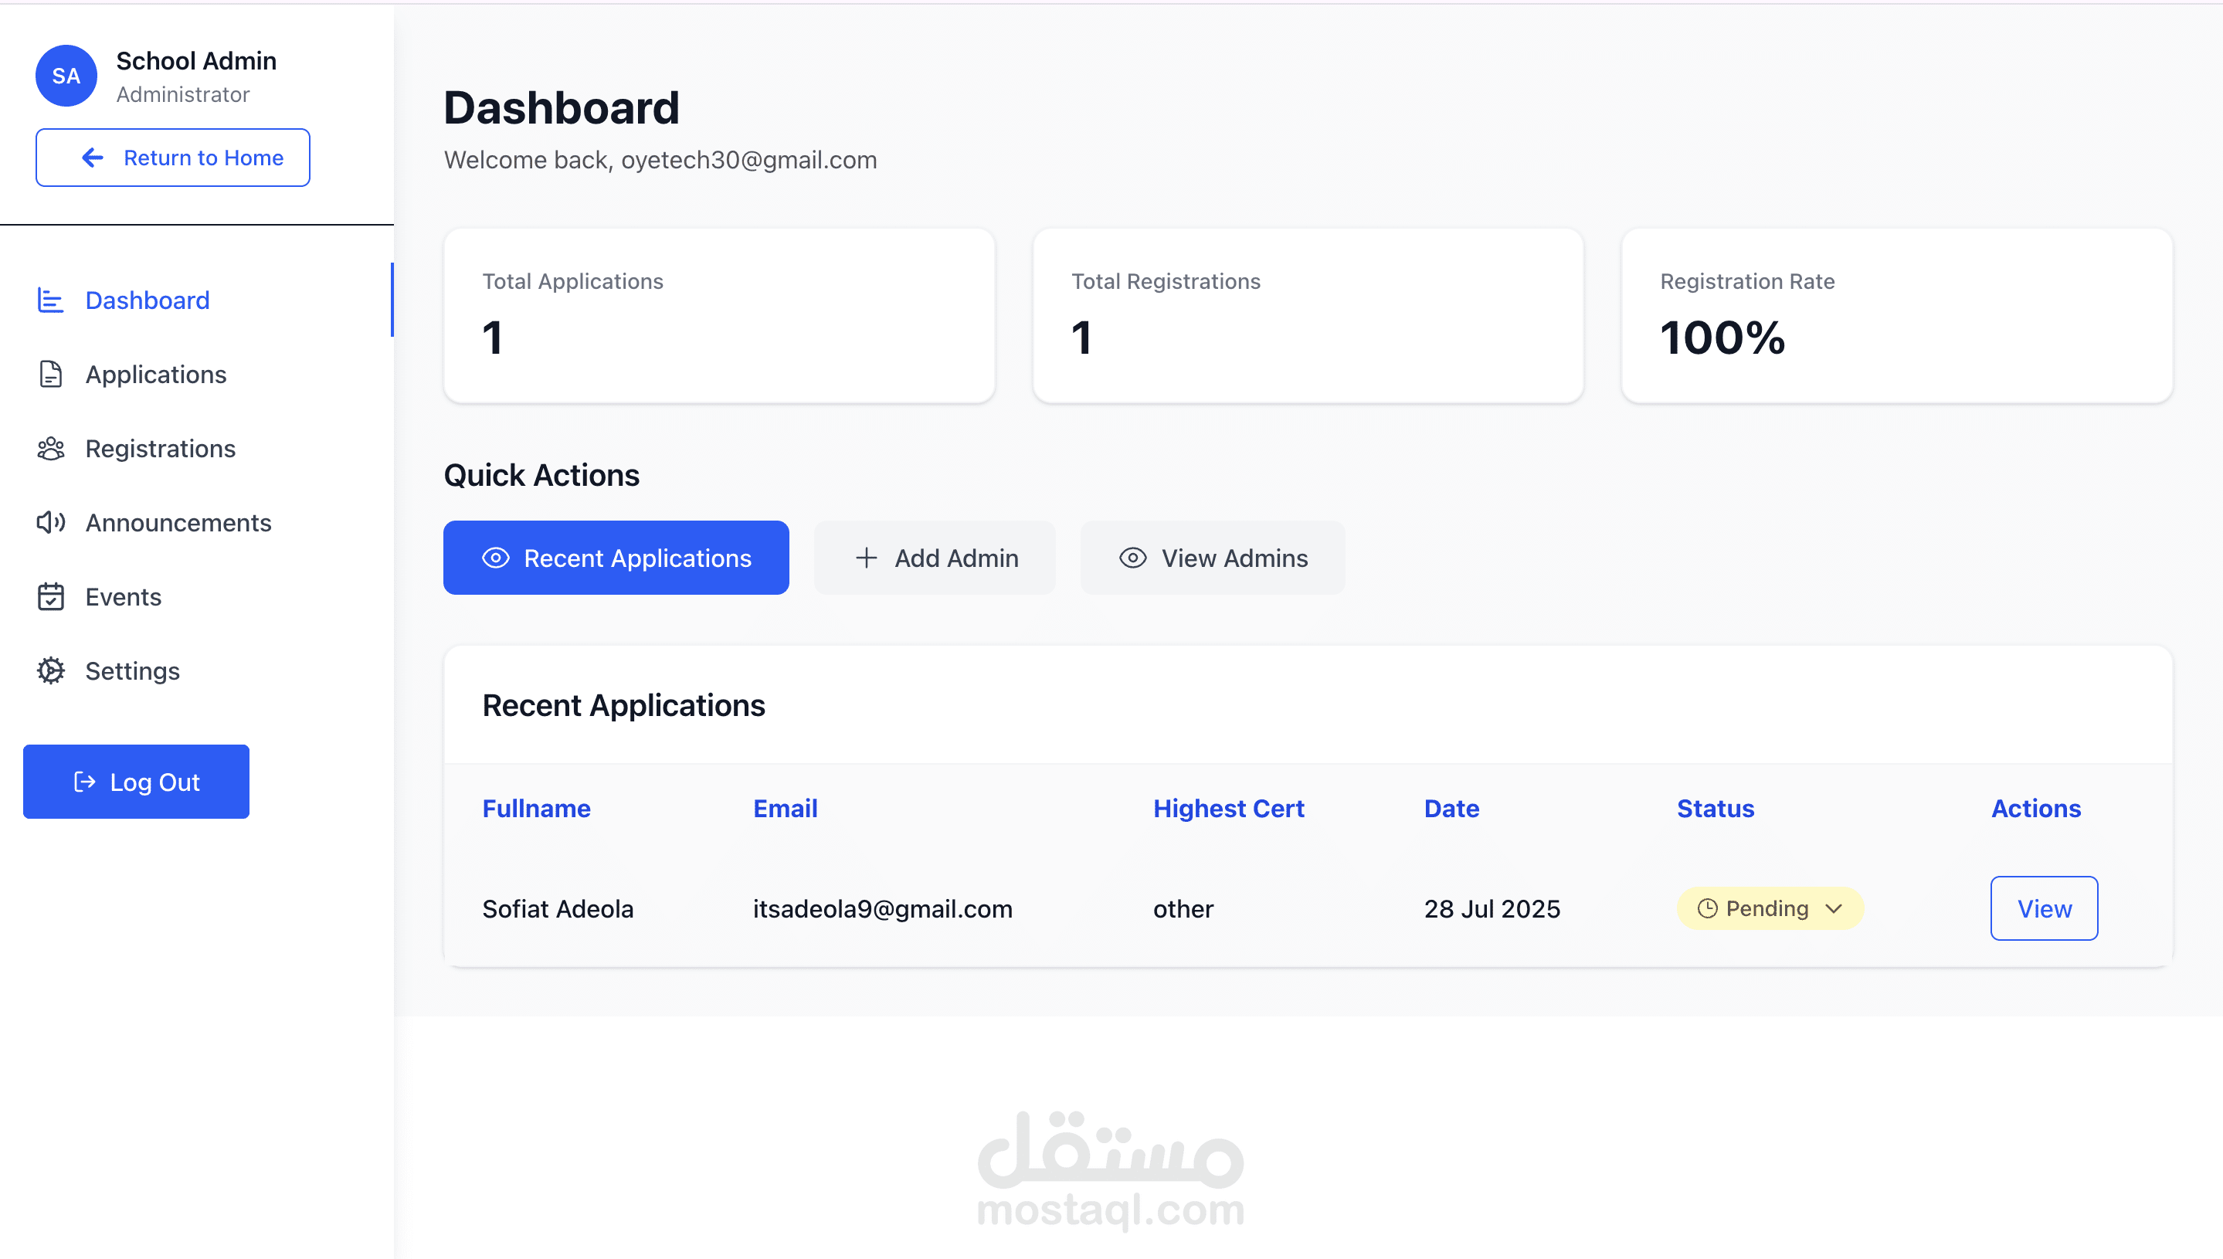
Task: Click the Total Applications card
Action: [x=719, y=316]
